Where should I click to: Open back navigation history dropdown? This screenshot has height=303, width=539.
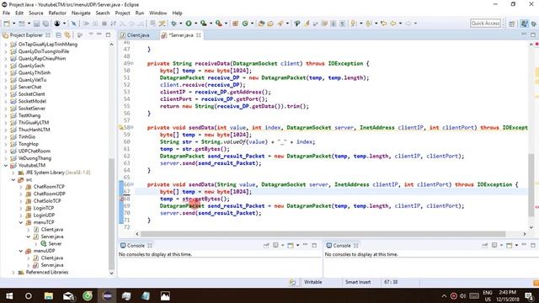coord(400,24)
